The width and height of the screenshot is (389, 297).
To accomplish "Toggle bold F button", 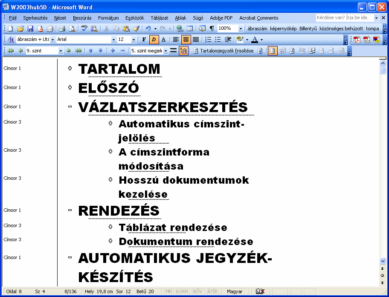I will point(144,39).
